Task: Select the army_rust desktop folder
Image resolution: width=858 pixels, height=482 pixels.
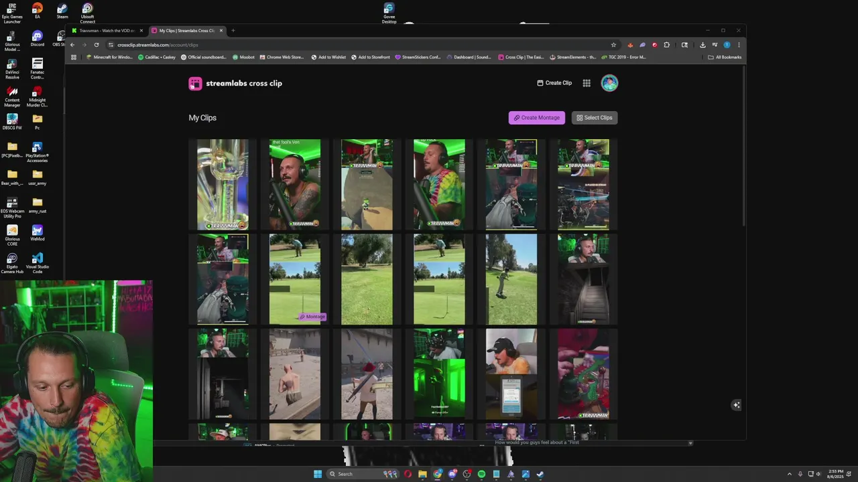Action: (38, 206)
